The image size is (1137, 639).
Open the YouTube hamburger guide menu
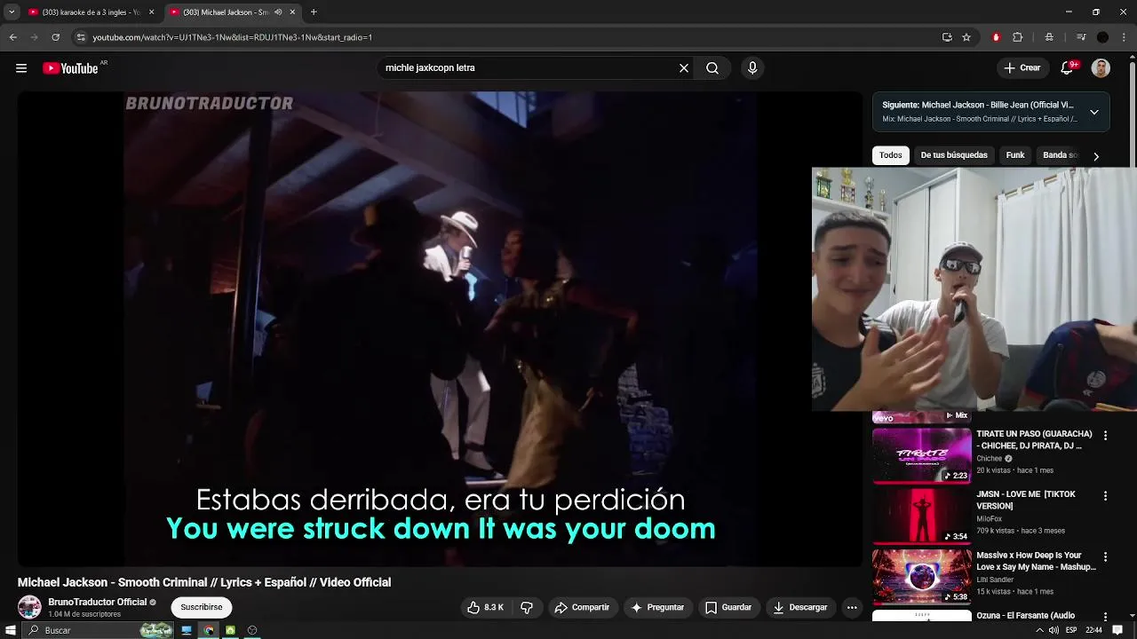click(x=21, y=68)
